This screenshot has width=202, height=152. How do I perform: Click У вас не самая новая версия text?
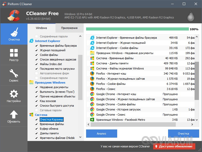[x=125, y=146]
